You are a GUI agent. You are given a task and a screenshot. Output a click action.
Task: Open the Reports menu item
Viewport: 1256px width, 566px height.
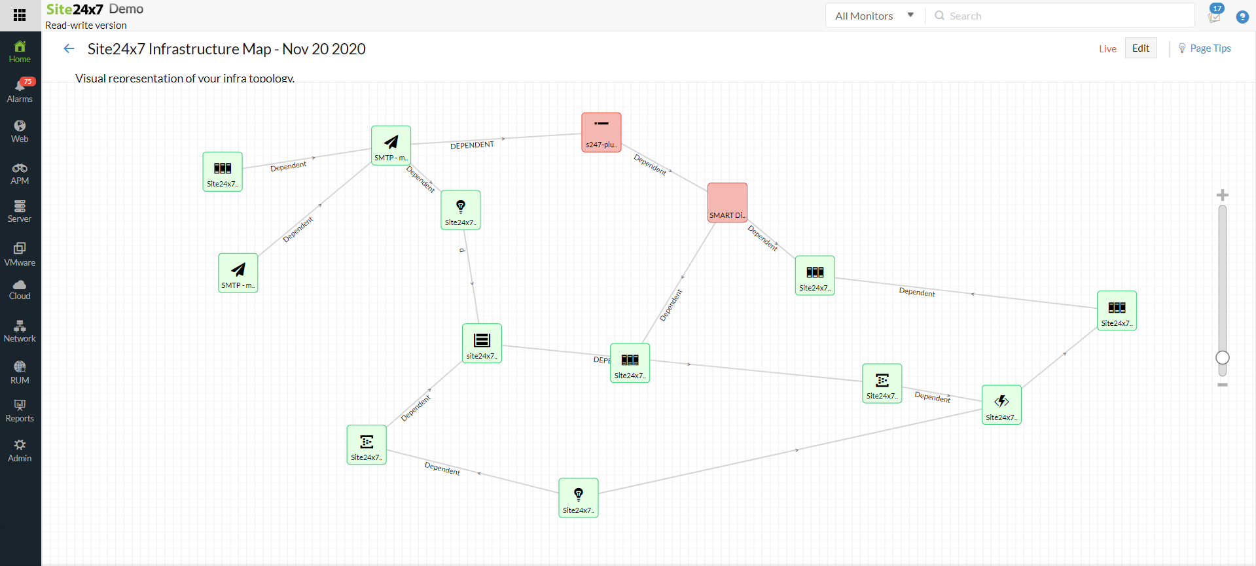(20, 411)
